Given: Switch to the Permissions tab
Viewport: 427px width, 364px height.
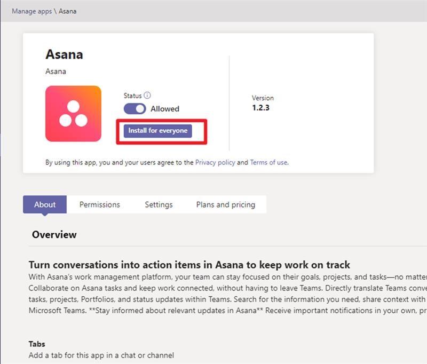Looking at the screenshot, I should (x=100, y=204).
